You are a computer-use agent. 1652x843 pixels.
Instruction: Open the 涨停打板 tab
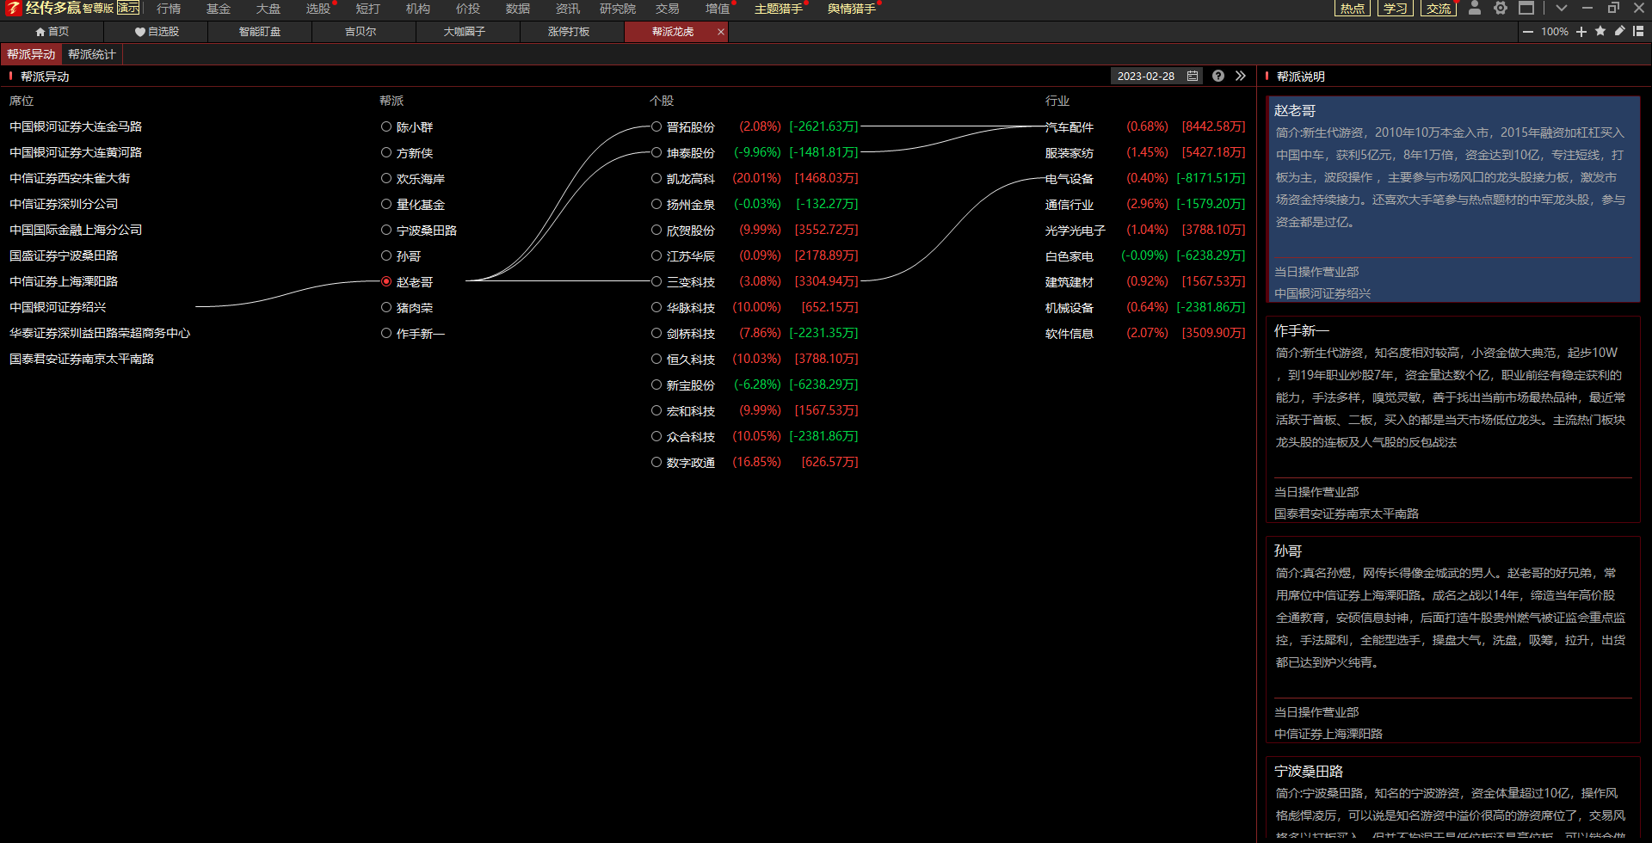pos(569,32)
